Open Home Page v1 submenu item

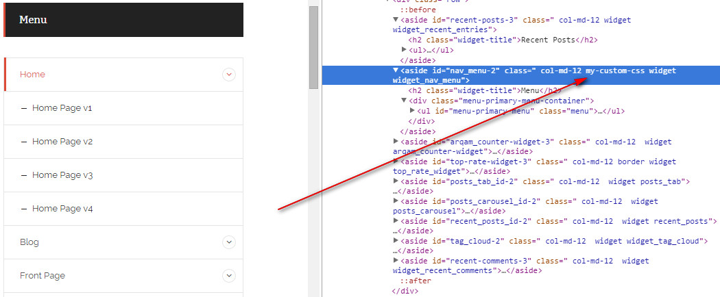(x=62, y=108)
